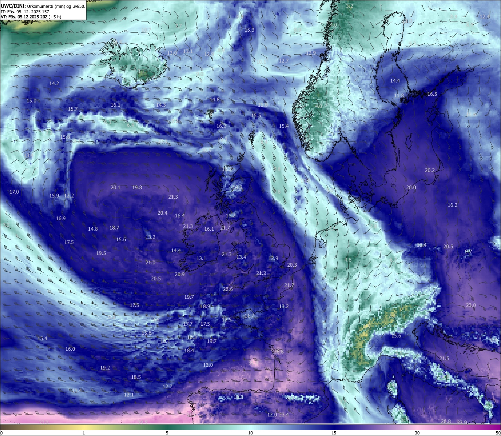Select the 'IT: Fös. 05. 12. 2025 15Z' line

click(25, 12)
